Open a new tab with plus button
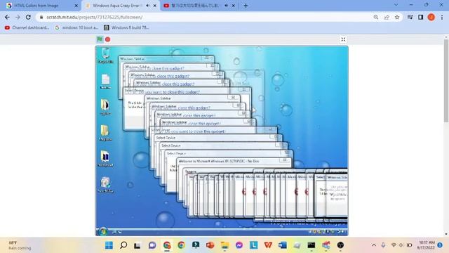This screenshot has width=449, height=253. (246, 6)
